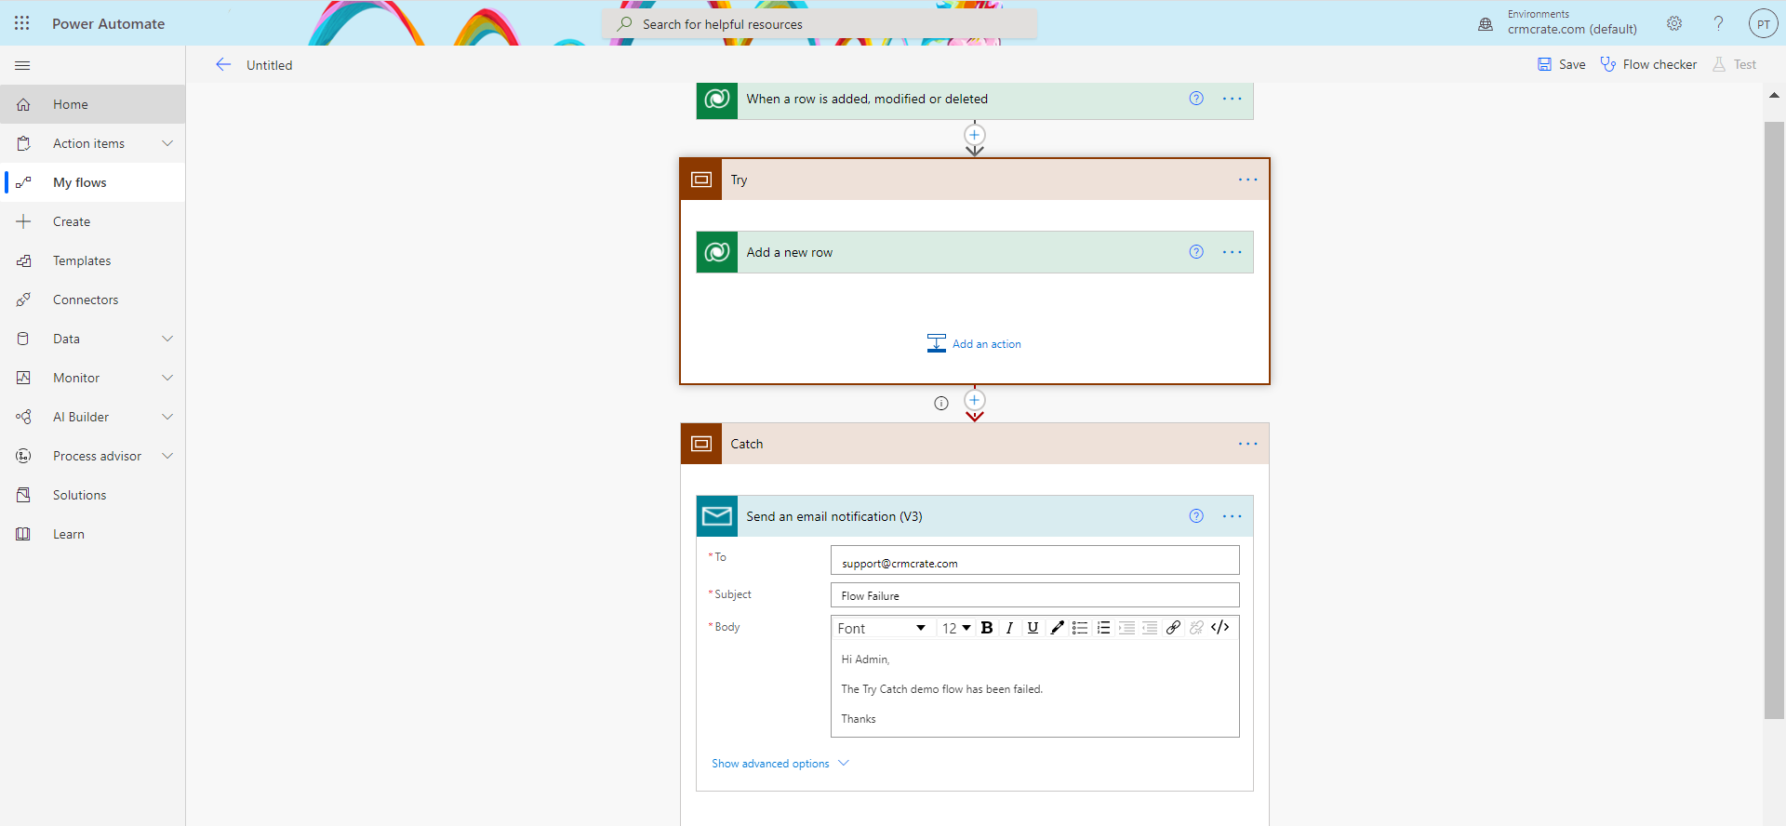Insert a hyperlink in Body
The image size is (1786, 826).
click(1173, 628)
